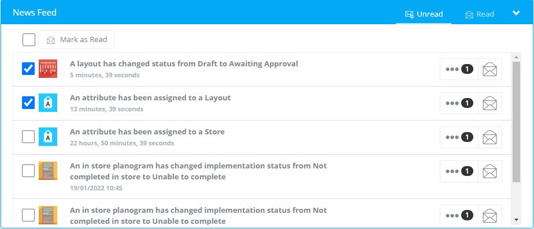This screenshot has width=534, height=229.
Task: Mark 'attribute assigned to a Layout' read via envelope icon
Action: [489, 103]
